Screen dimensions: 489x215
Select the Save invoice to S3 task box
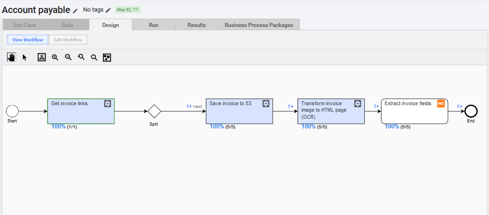click(x=239, y=111)
